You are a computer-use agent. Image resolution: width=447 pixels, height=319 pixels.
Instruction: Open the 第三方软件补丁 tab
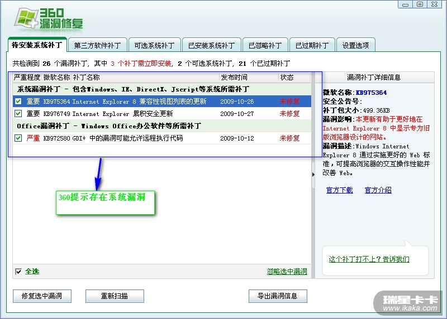(x=97, y=45)
